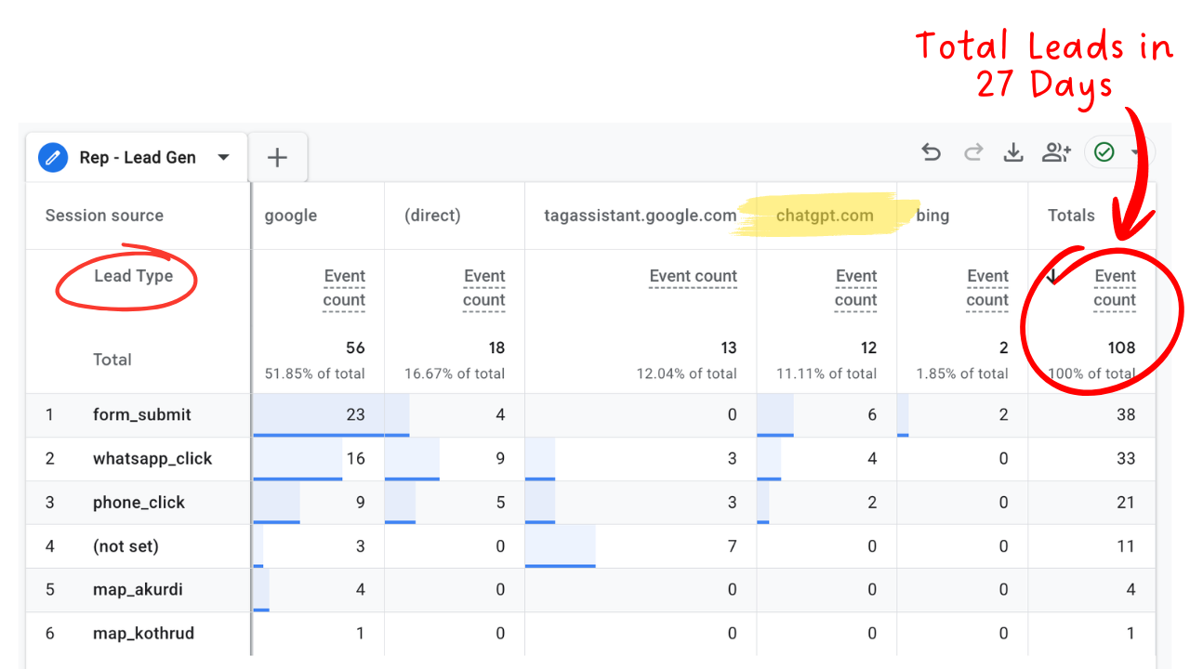This screenshot has height=669, width=1190.
Task: Click the tagassistant (not set) value 7
Action: [x=732, y=546]
